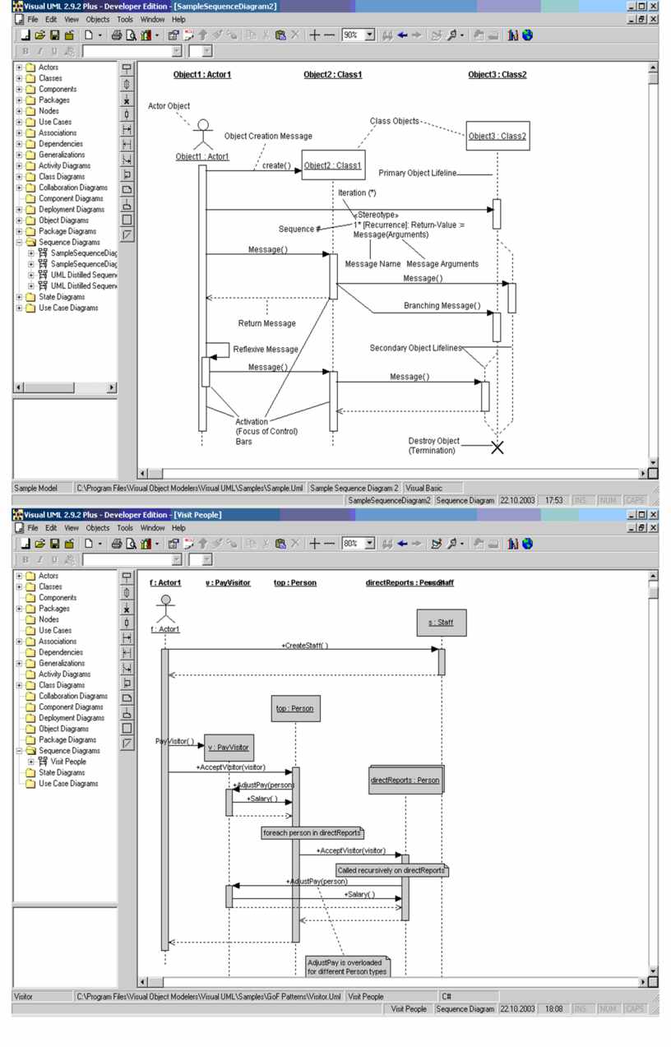Click binoculars Find icon in Visit People window
The image size is (671, 1047).
point(386,544)
